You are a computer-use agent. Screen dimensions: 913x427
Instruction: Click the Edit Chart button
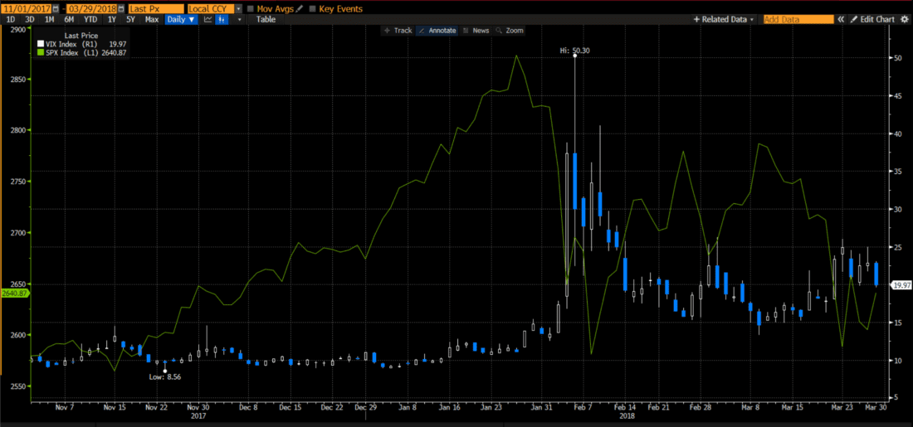click(x=871, y=19)
